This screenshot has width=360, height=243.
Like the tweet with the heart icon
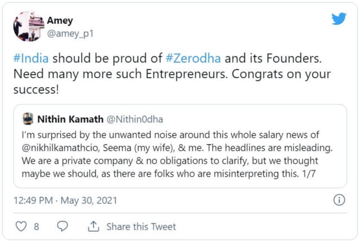(21, 227)
